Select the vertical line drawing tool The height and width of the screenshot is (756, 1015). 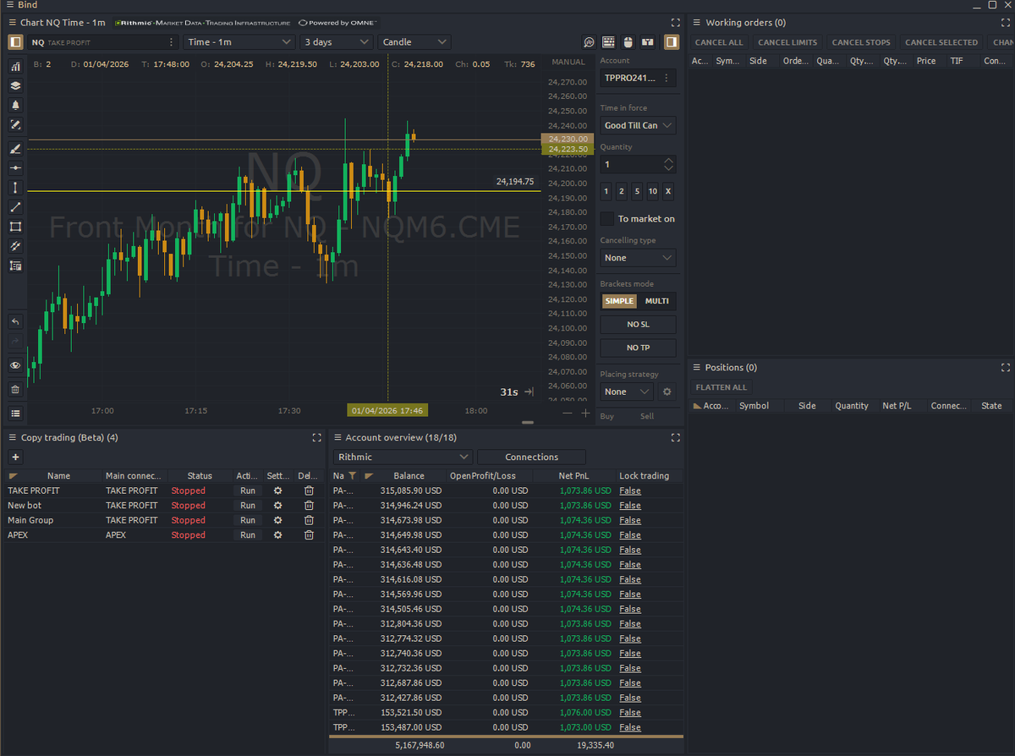point(15,188)
